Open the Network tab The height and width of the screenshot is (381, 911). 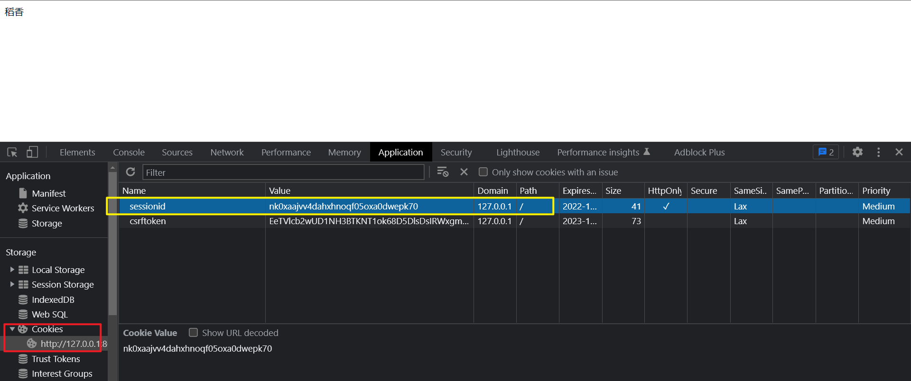click(227, 152)
